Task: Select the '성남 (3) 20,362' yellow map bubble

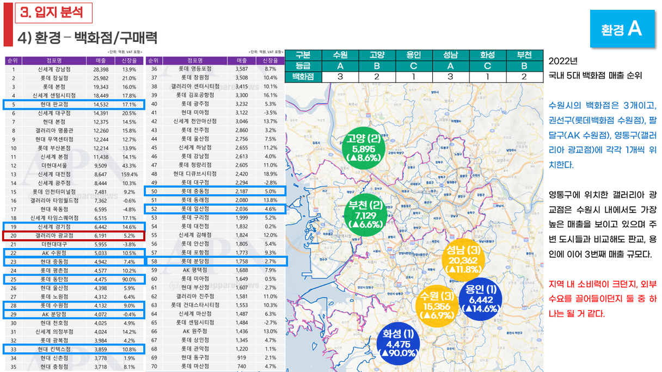Action: (x=463, y=259)
